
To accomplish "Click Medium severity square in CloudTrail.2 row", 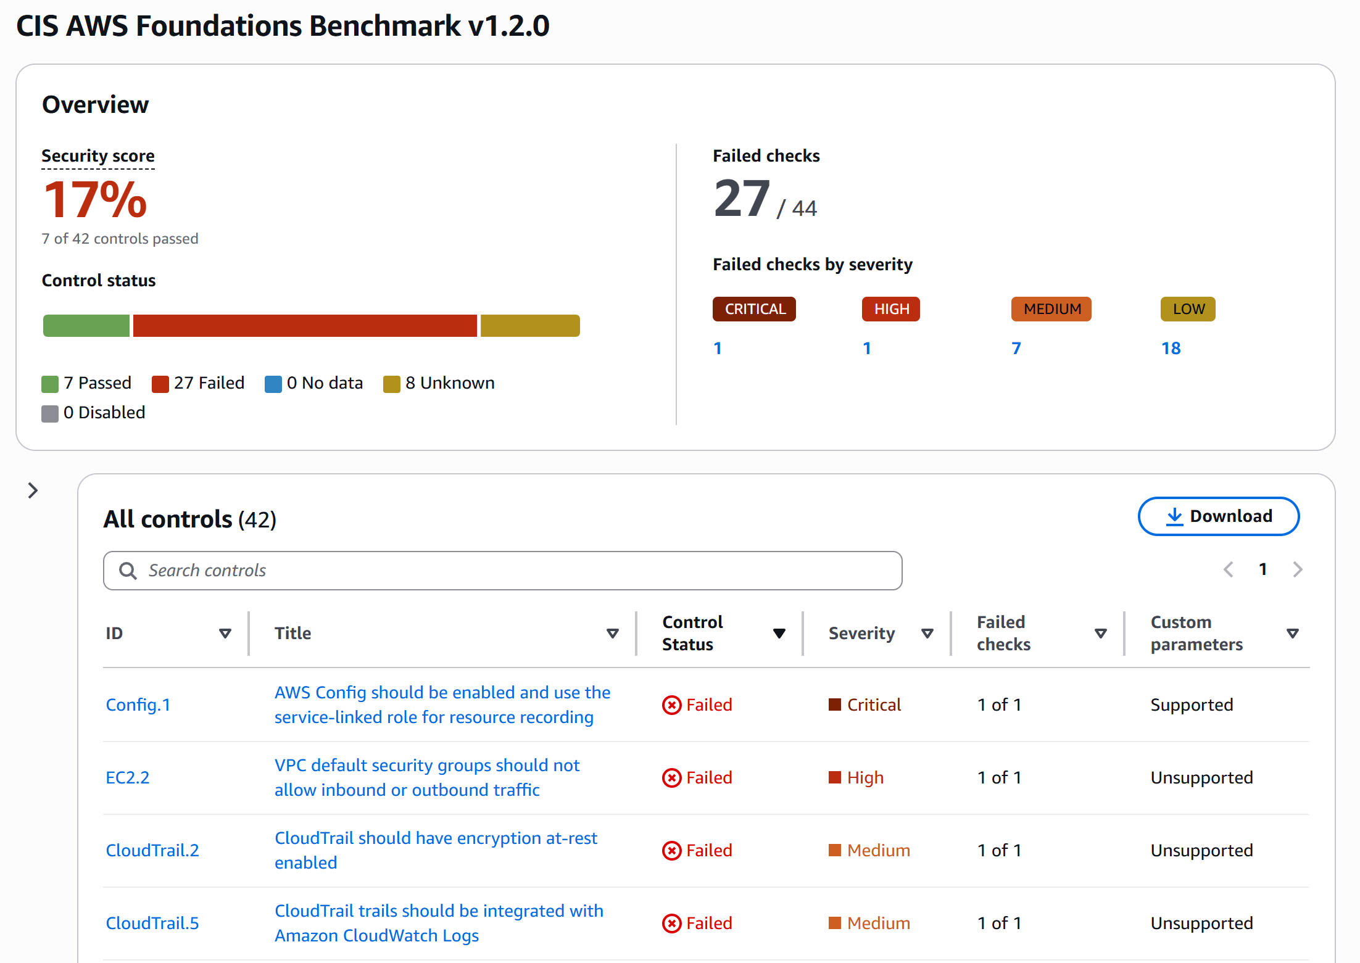I will (834, 850).
